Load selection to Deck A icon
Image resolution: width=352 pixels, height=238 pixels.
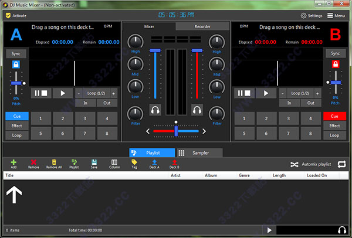coord(154,162)
